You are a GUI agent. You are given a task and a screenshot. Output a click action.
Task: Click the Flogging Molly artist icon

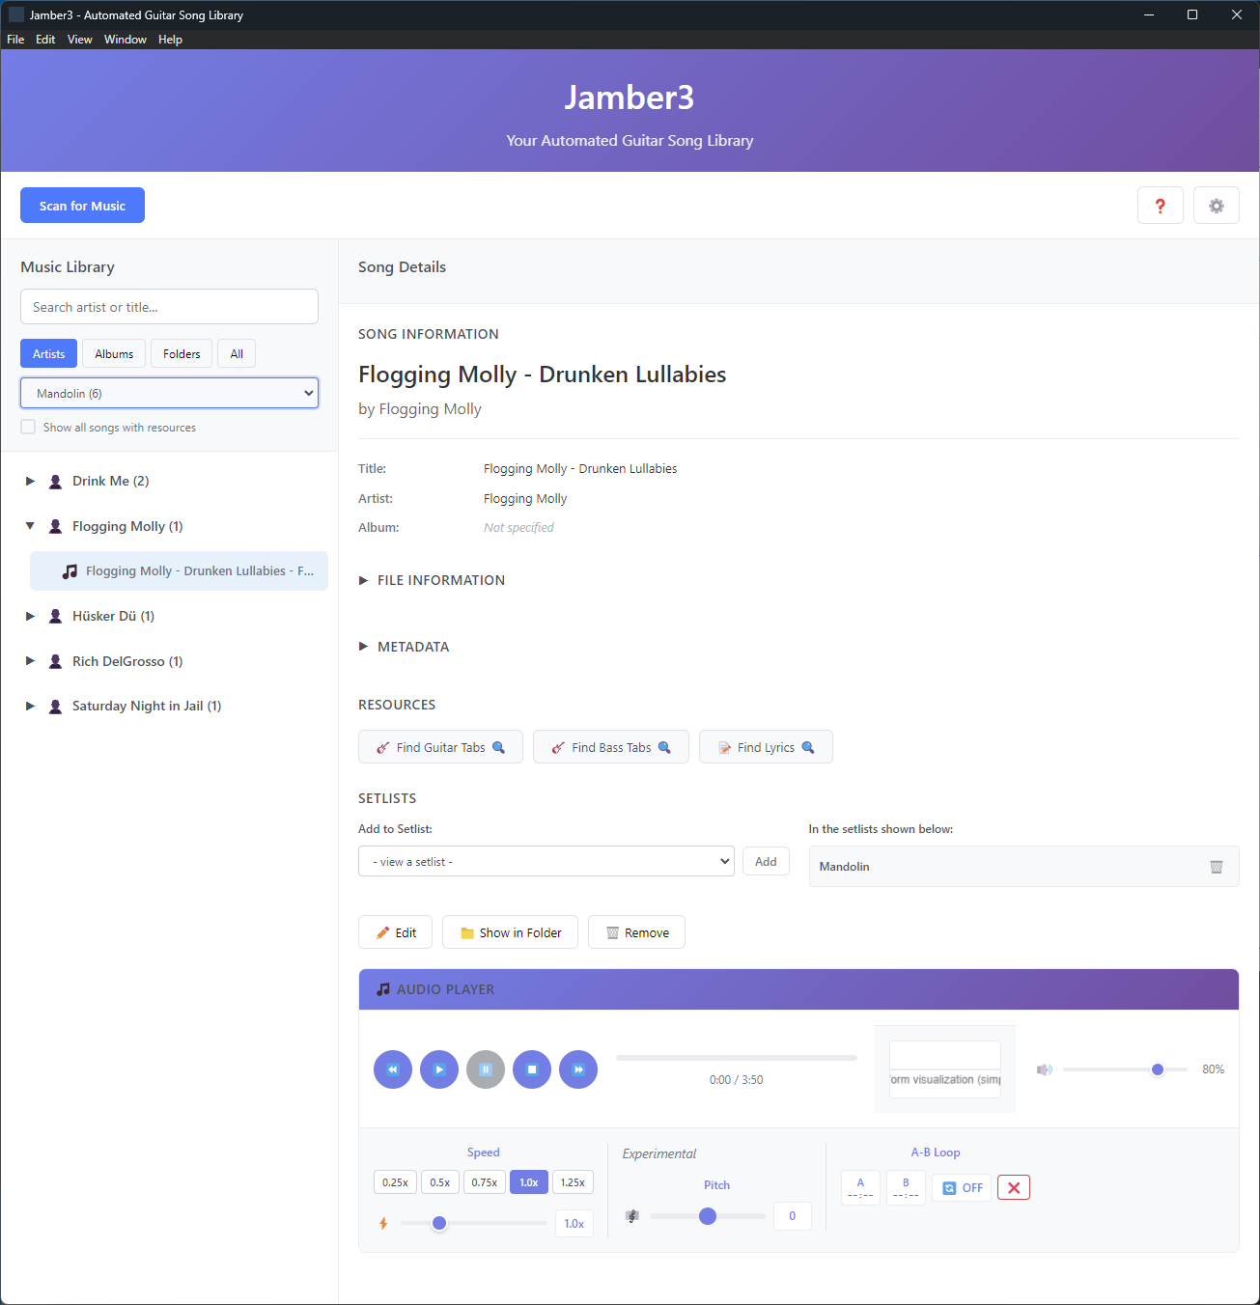[x=56, y=527]
